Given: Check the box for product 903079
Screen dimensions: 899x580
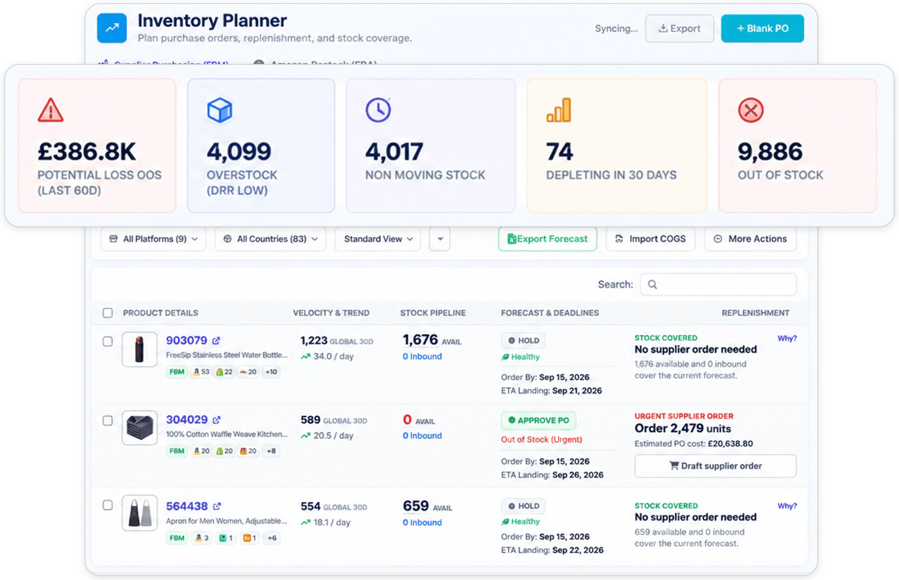Looking at the screenshot, I should [x=108, y=342].
